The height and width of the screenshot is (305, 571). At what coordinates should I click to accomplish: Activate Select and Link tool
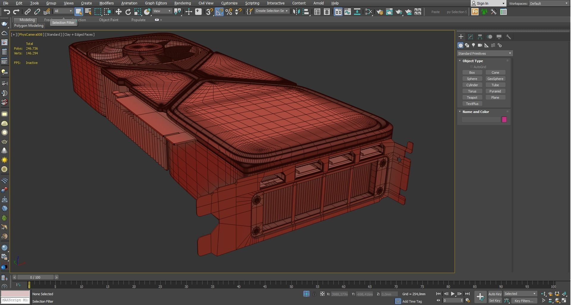pos(27,12)
